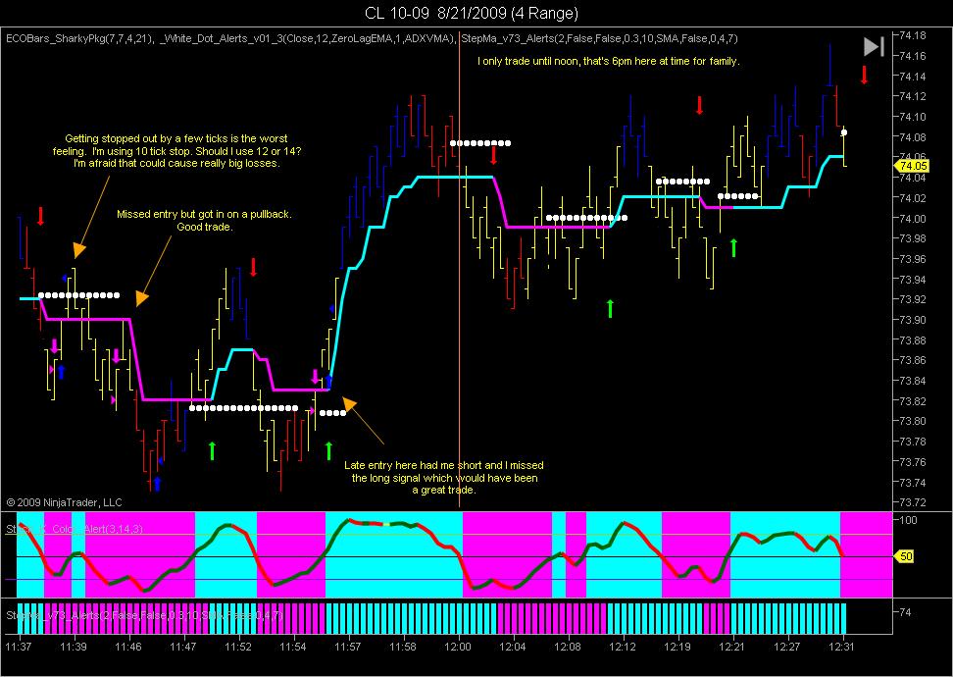Screen dimensions: 953x677
Task: Click the 74.16 price axis label
Action: pyautogui.click(x=913, y=56)
